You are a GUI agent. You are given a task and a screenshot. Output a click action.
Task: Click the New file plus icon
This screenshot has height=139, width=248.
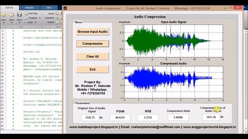tap(3, 15)
